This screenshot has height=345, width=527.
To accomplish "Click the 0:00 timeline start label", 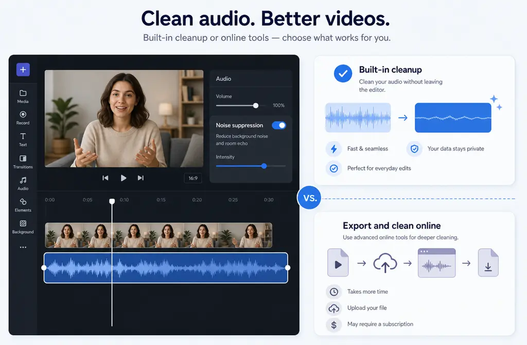I will pyautogui.click(x=50, y=200).
